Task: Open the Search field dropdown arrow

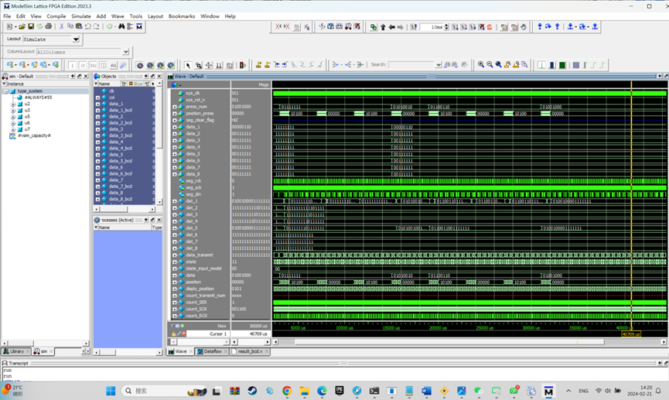Action: 439,65
